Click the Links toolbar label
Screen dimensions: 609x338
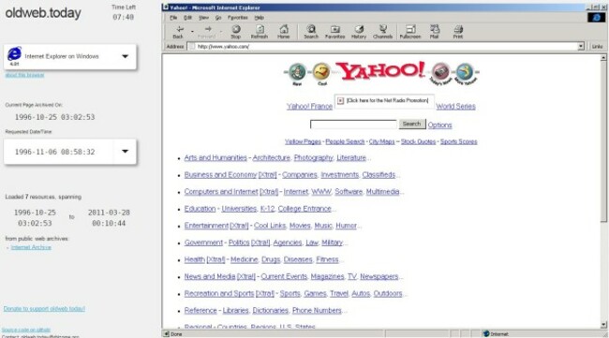coord(597,46)
